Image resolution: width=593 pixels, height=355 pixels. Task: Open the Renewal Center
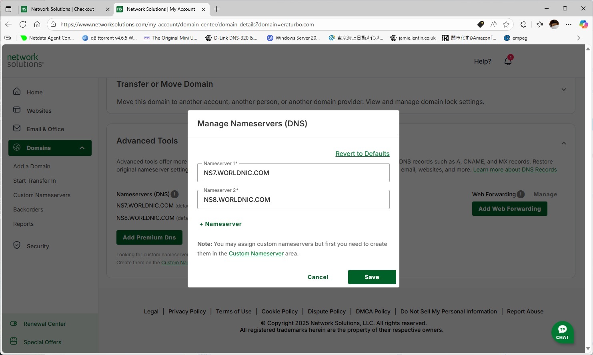click(x=44, y=324)
